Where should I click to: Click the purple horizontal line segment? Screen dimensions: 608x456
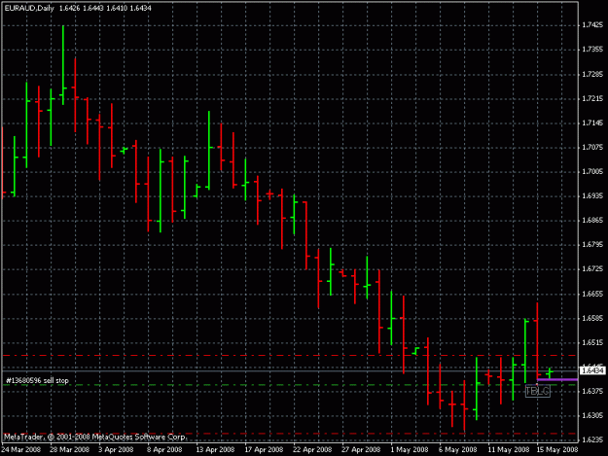tap(557, 380)
